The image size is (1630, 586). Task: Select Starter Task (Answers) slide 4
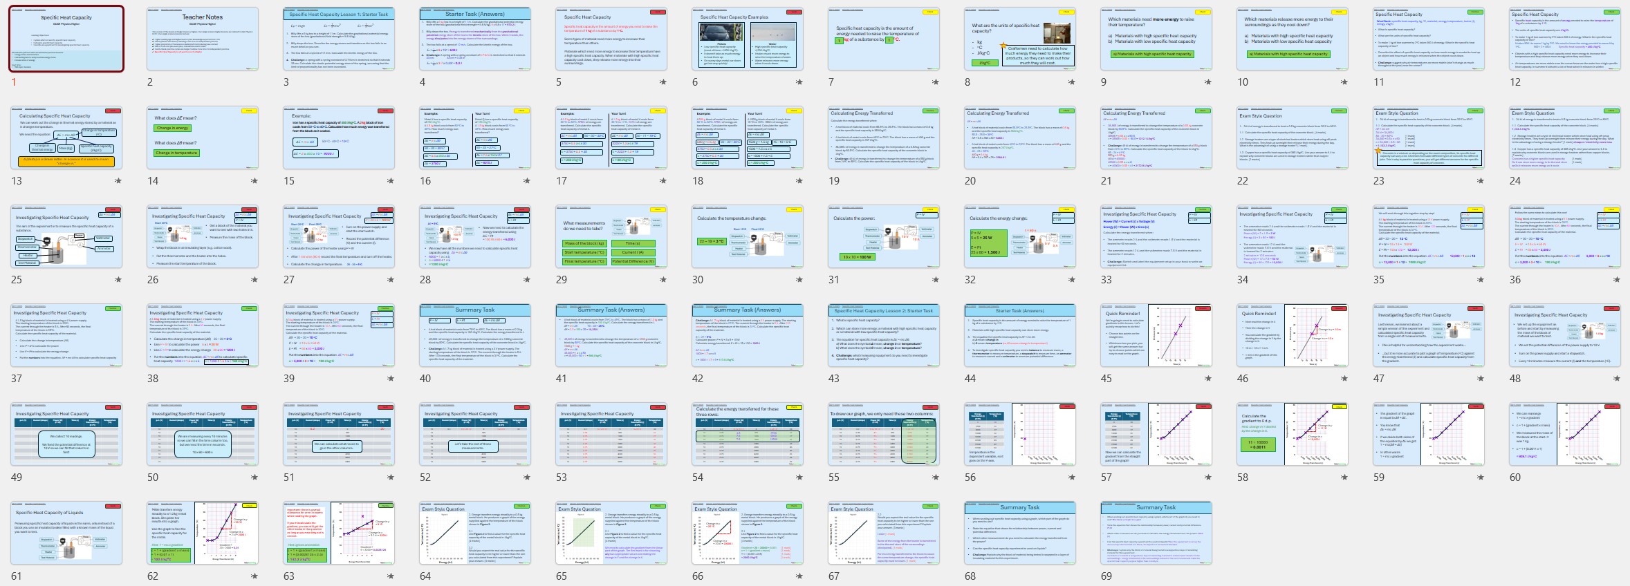pos(475,39)
